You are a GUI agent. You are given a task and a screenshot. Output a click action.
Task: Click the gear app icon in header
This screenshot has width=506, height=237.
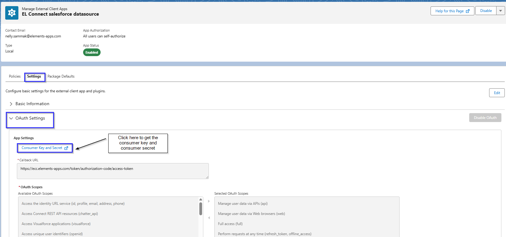(x=12, y=13)
